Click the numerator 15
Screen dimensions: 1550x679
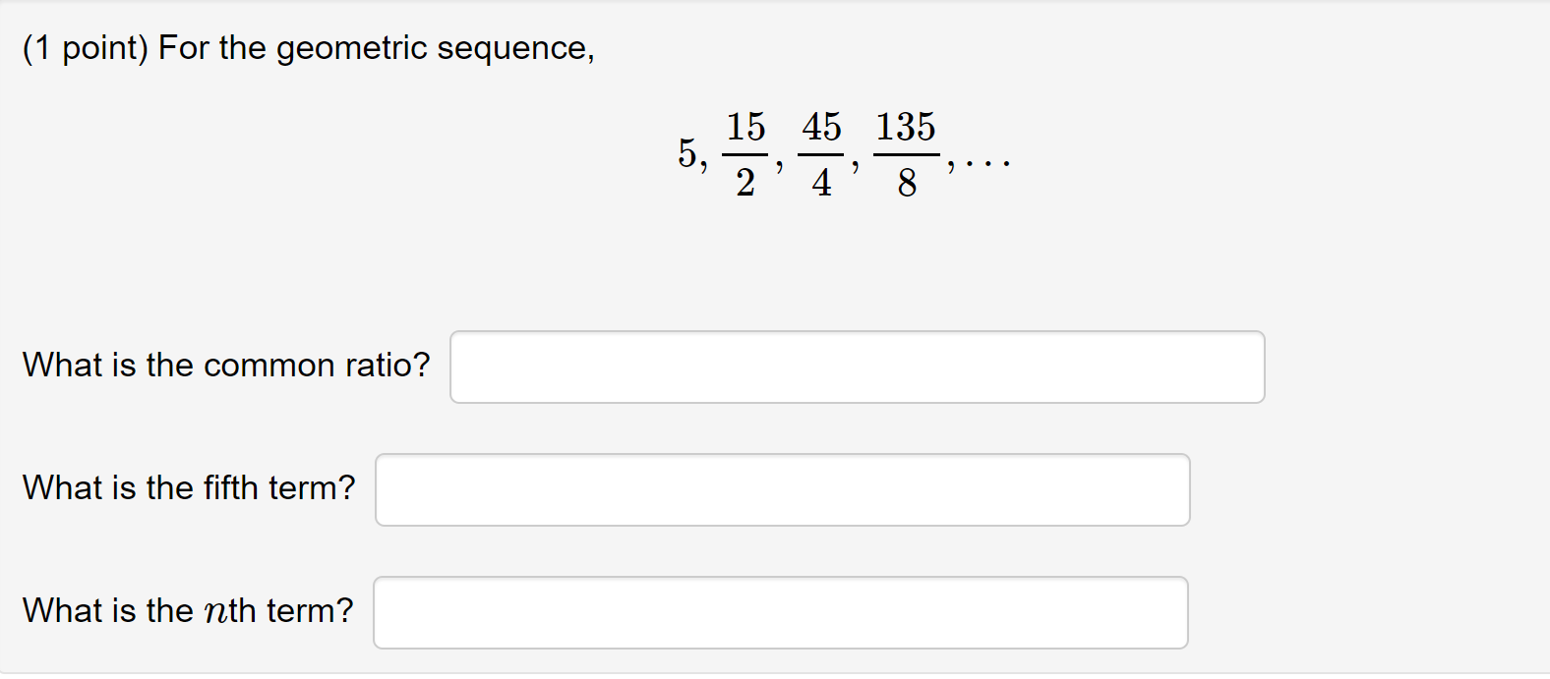point(745,127)
